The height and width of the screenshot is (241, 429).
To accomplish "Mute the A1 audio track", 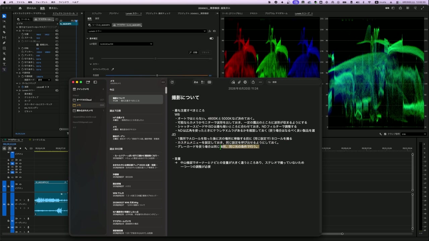I will (20, 200).
